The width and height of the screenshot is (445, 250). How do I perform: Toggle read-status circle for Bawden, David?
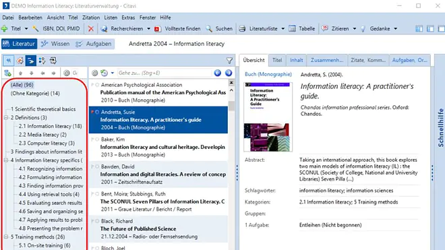[x=97, y=166]
